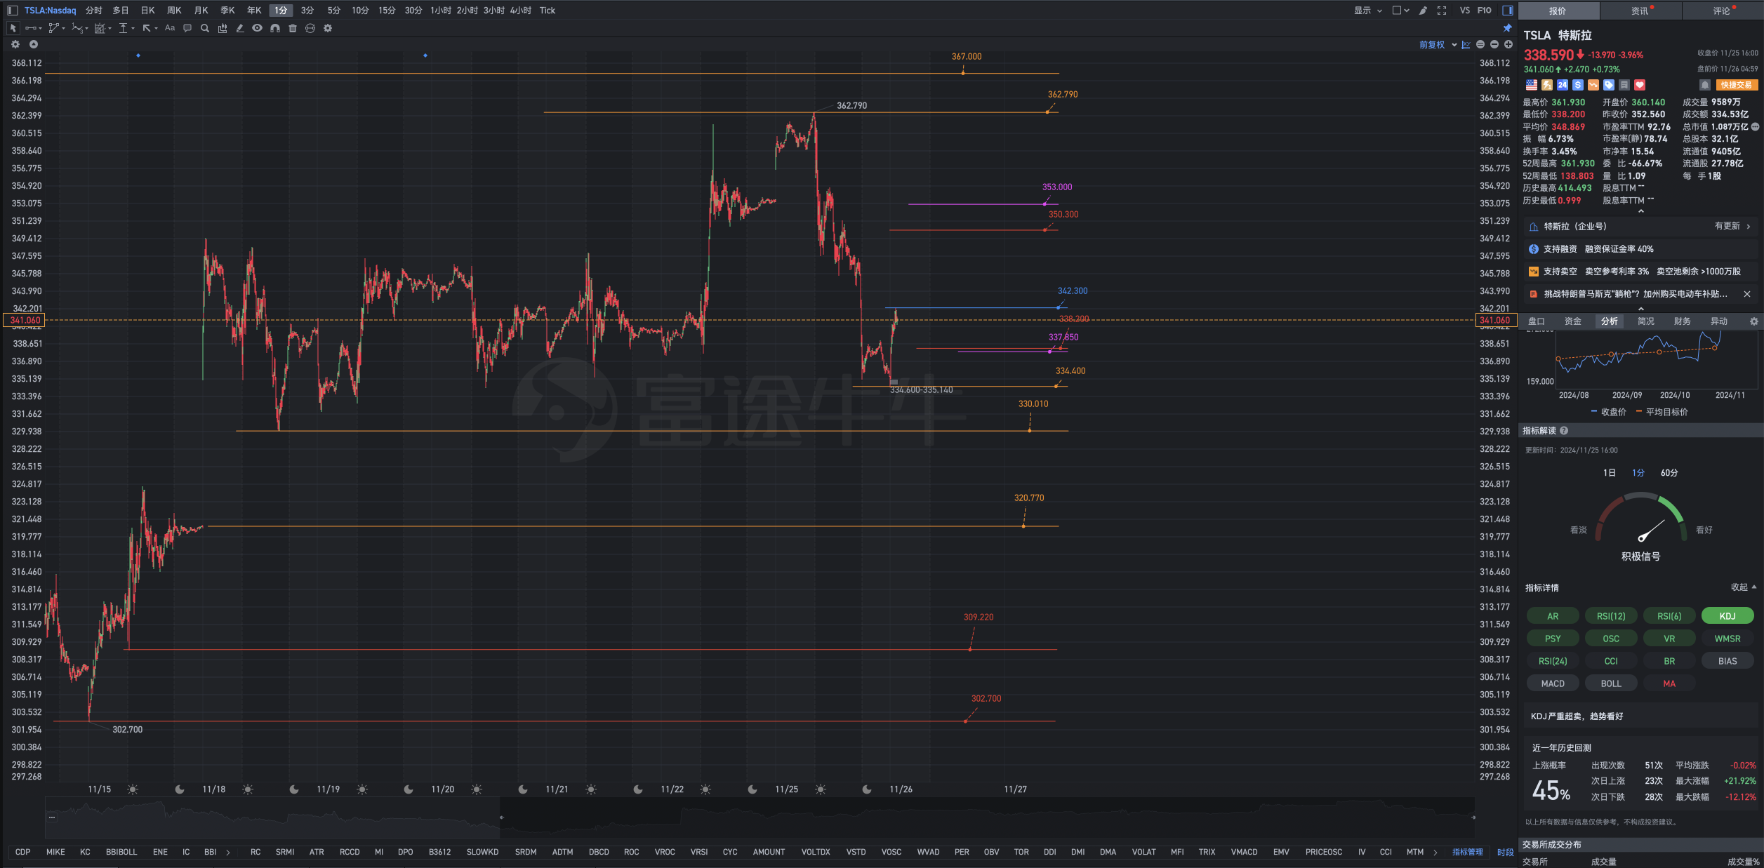This screenshot has height=868, width=1764.
Task: Show more left indicators with chevron after BBI
Action: [x=228, y=853]
